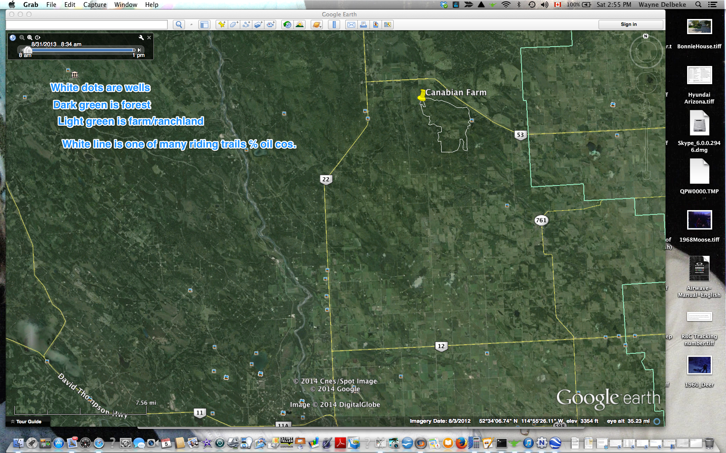Click the Add Placemark pushpin toolbar icon

[221, 25]
